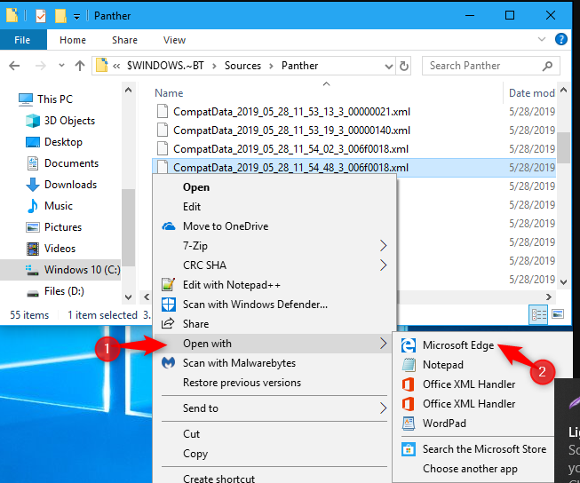Sort by the Date modified column header
The height and width of the screenshot is (483, 580).
pyautogui.click(x=531, y=93)
